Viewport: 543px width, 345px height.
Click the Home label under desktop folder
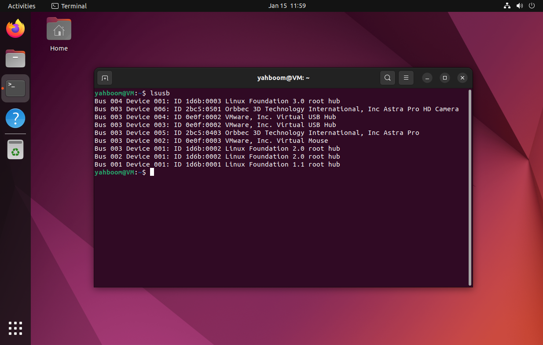(x=59, y=48)
